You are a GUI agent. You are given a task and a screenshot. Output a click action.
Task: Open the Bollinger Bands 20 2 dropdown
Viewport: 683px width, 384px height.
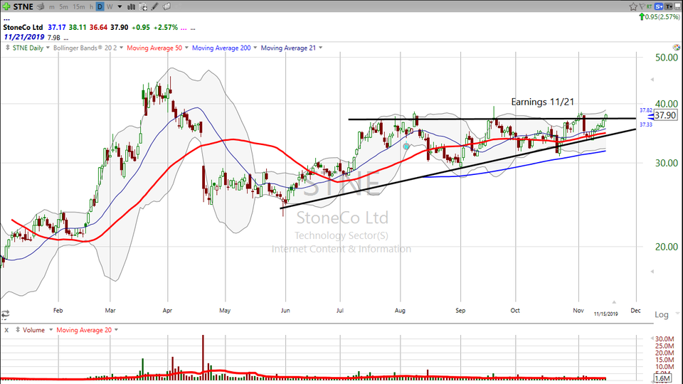point(121,48)
